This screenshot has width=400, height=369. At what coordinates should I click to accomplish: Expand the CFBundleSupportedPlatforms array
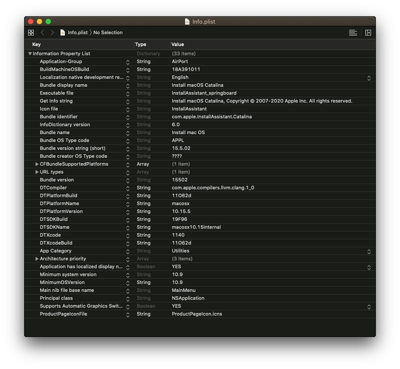(x=37, y=164)
